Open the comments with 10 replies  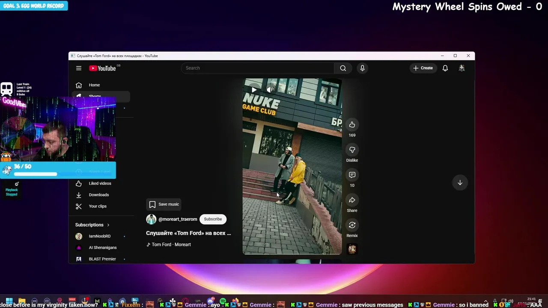352,175
